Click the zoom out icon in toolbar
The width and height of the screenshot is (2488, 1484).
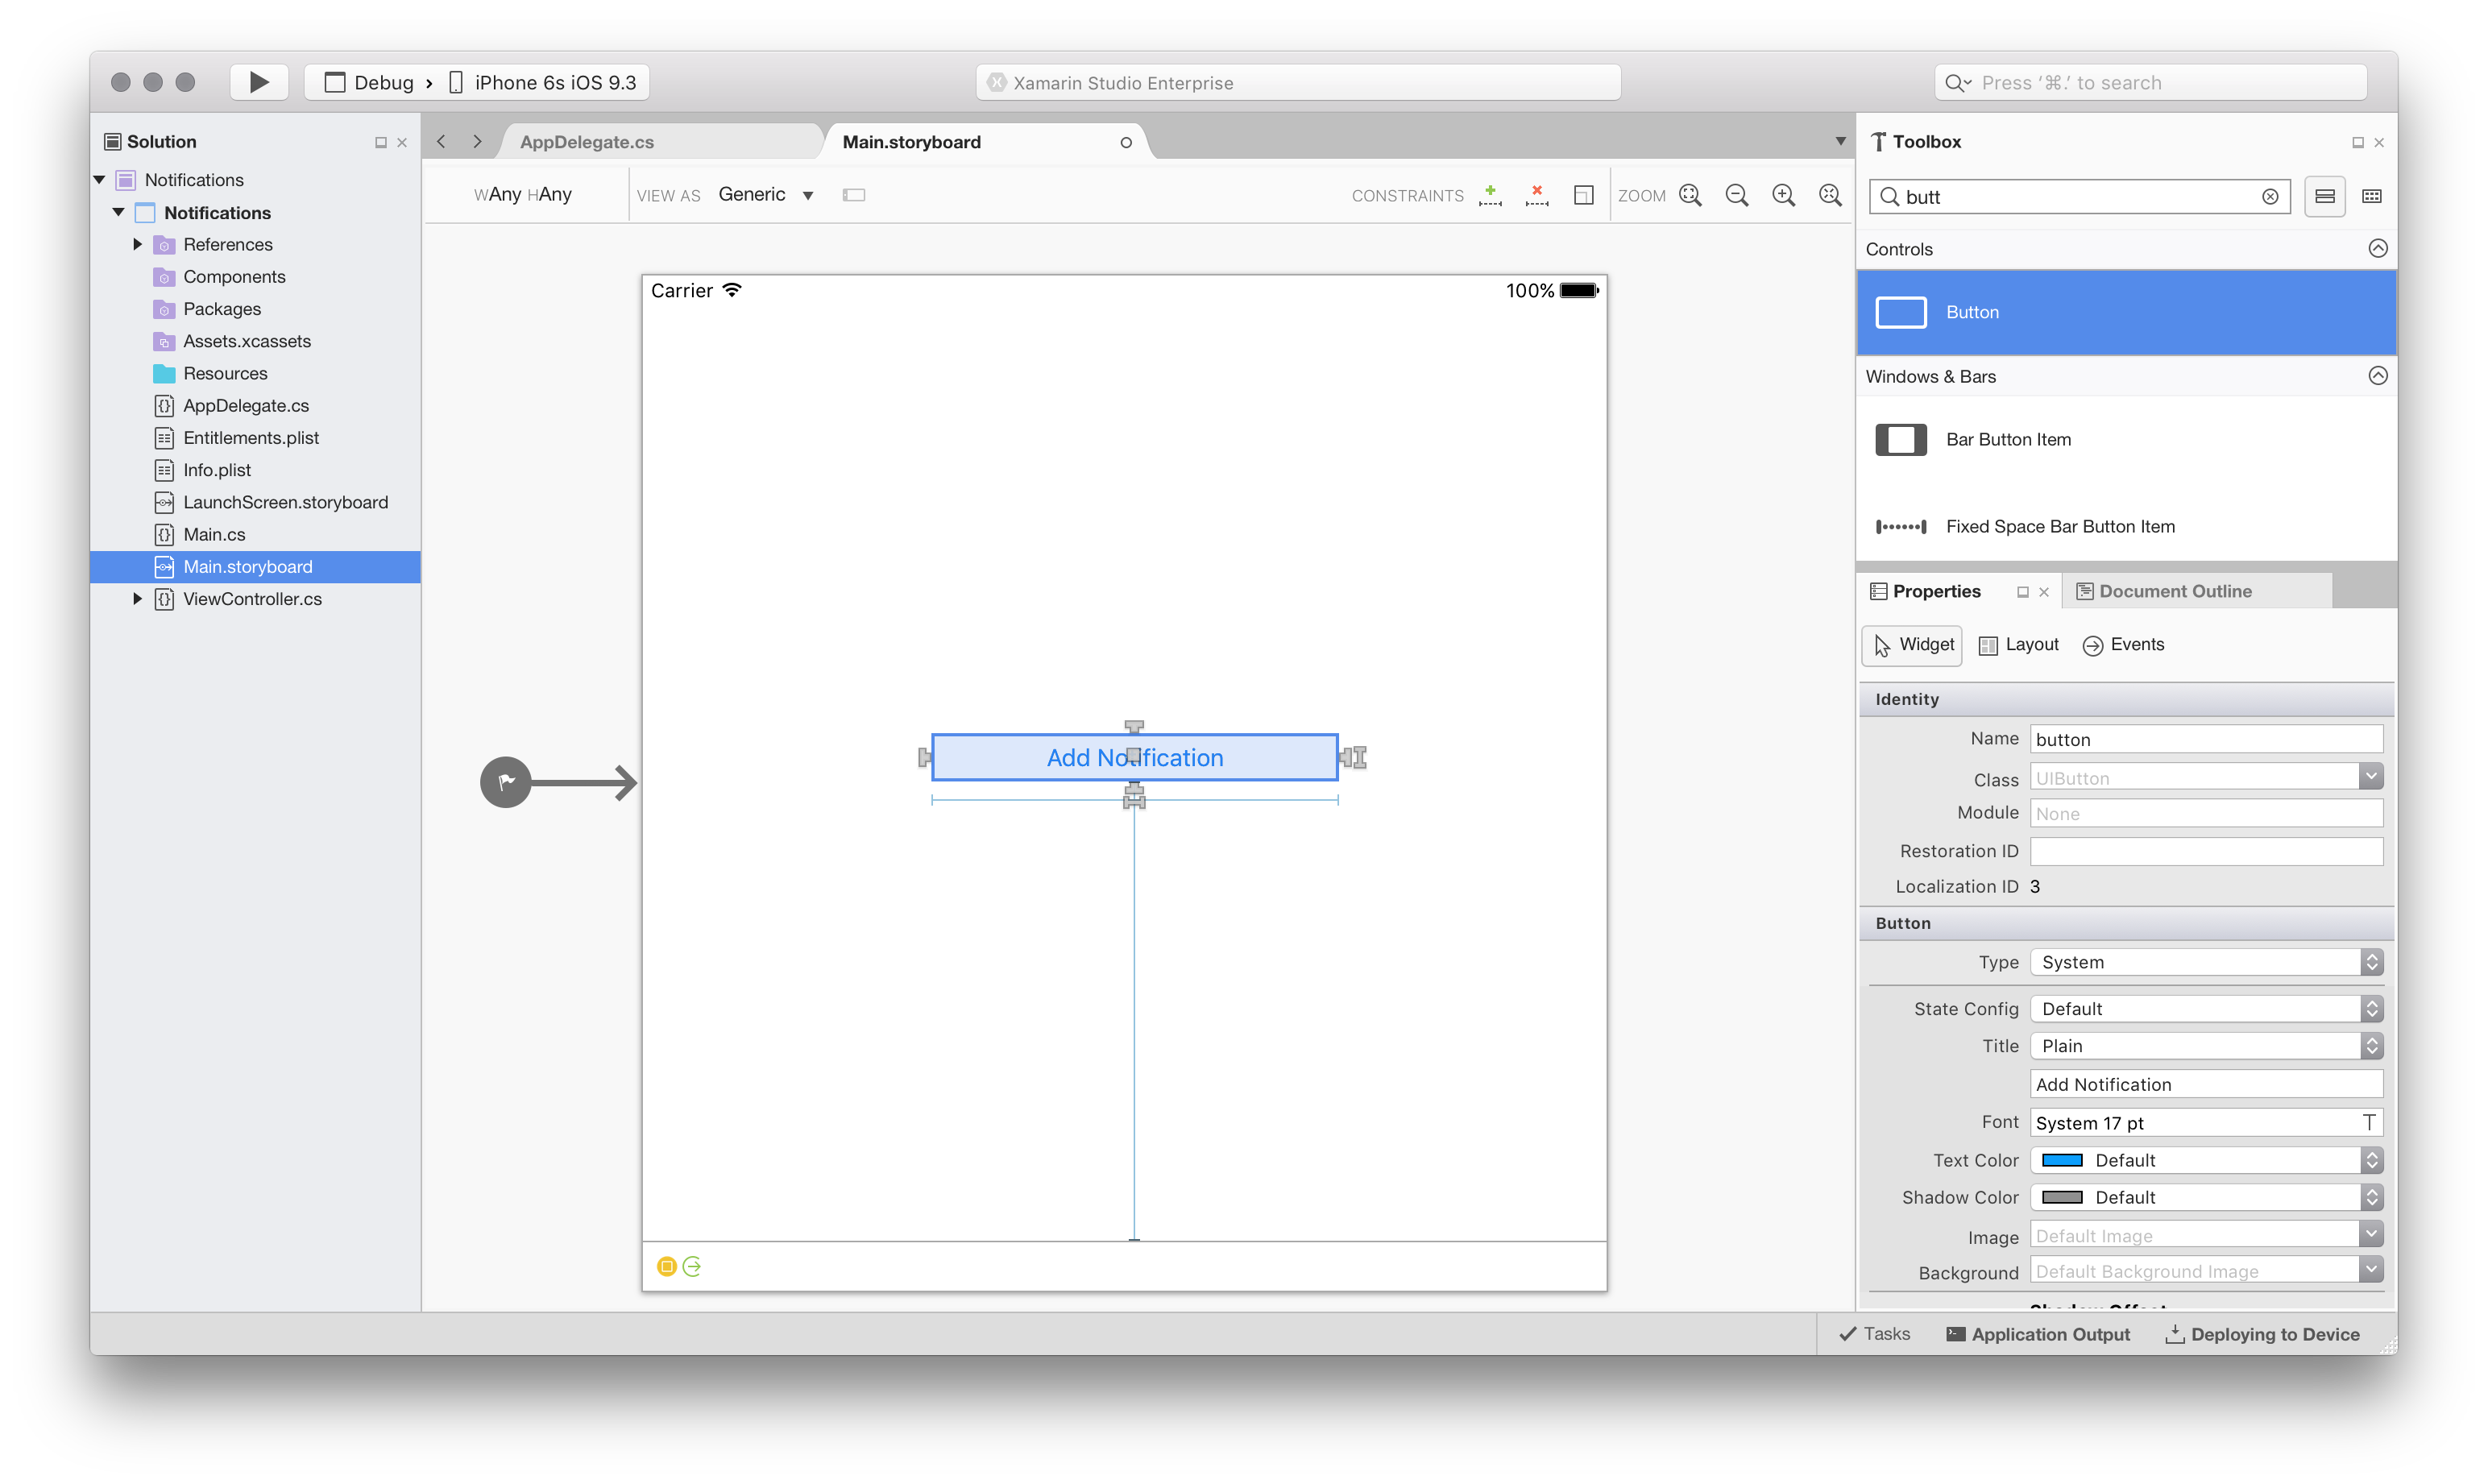pos(1738,193)
